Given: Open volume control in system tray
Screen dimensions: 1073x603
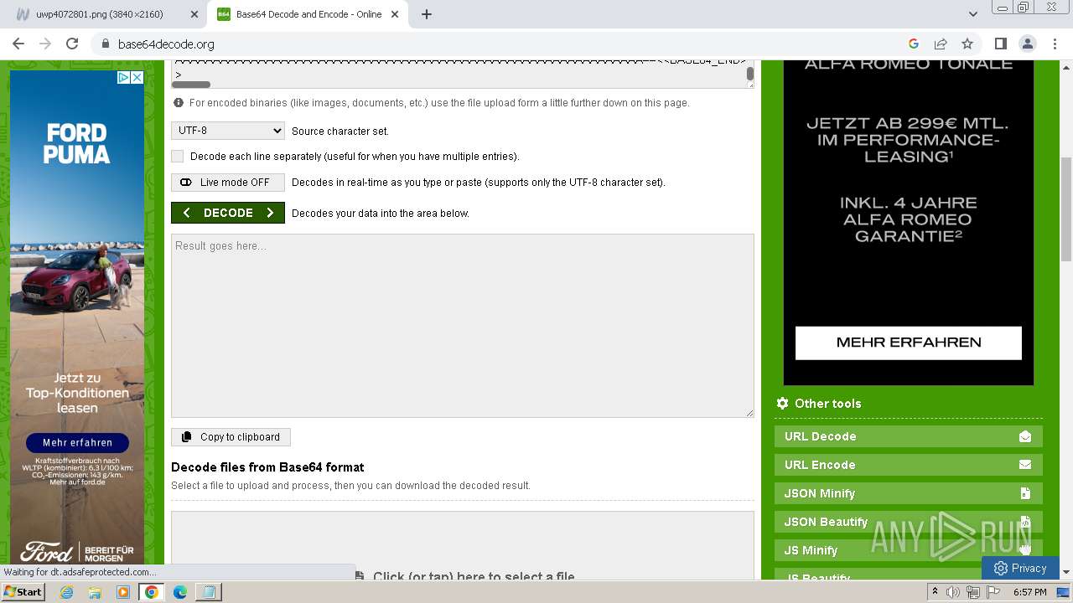Looking at the screenshot, I should [x=953, y=592].
